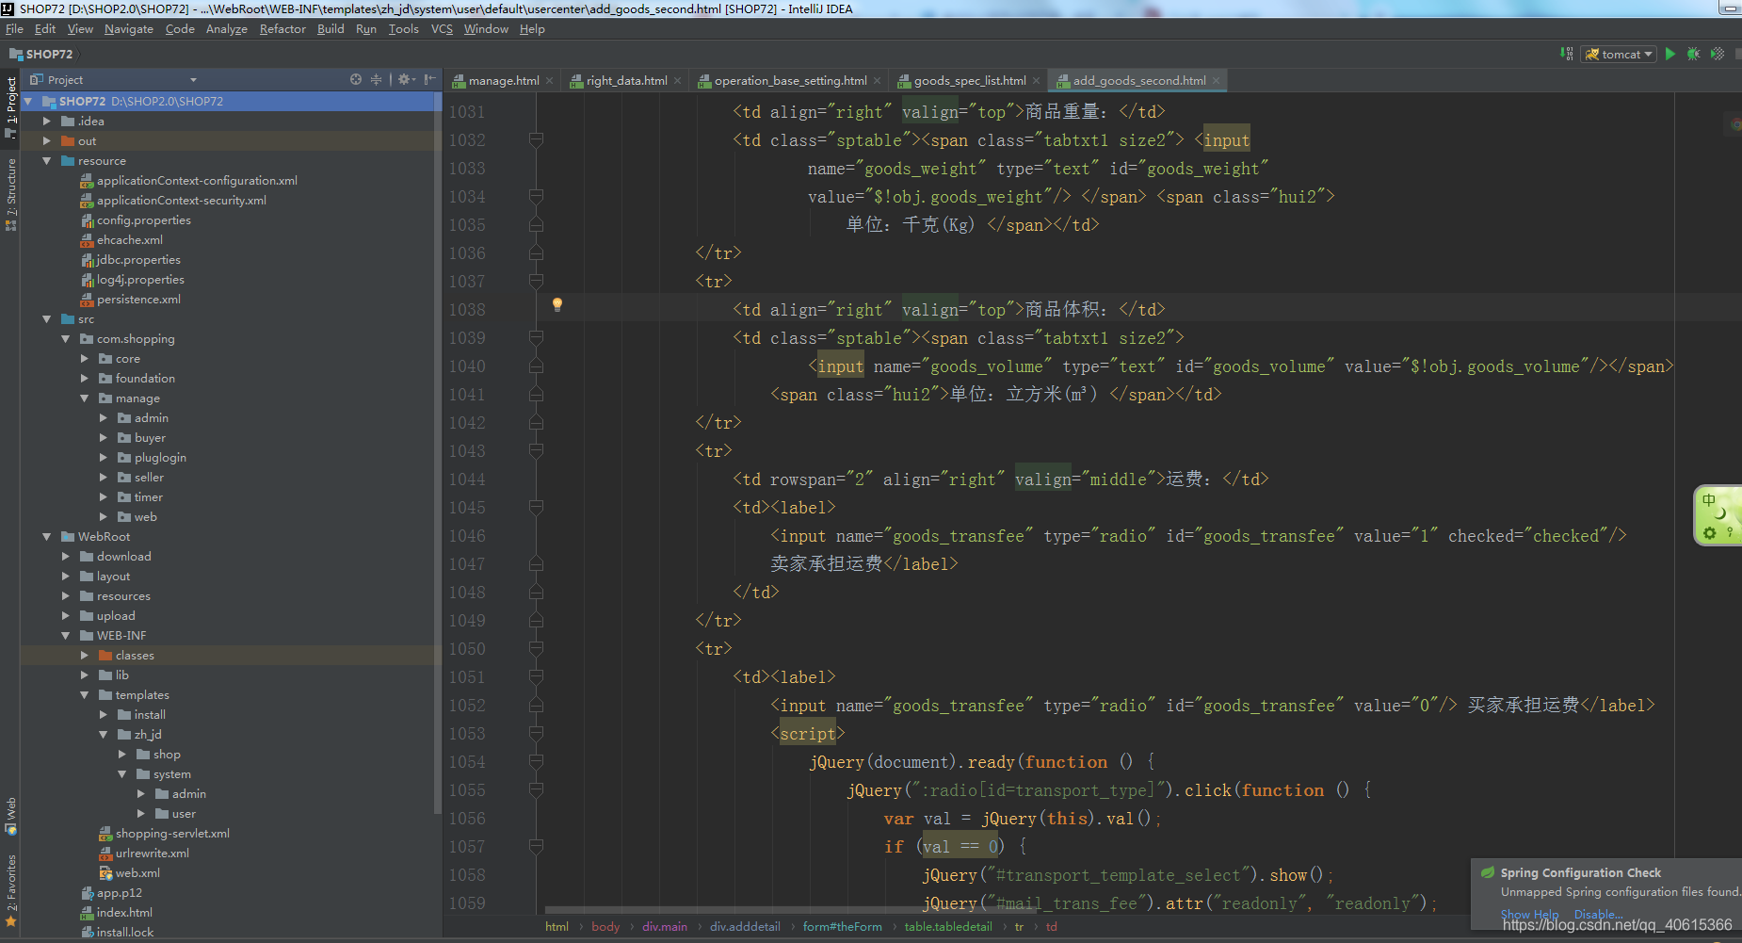The height and width of the screenshot is (943, 1742).
Task: Close the goods_spec_list.html tab
Action: (1037, 81)
